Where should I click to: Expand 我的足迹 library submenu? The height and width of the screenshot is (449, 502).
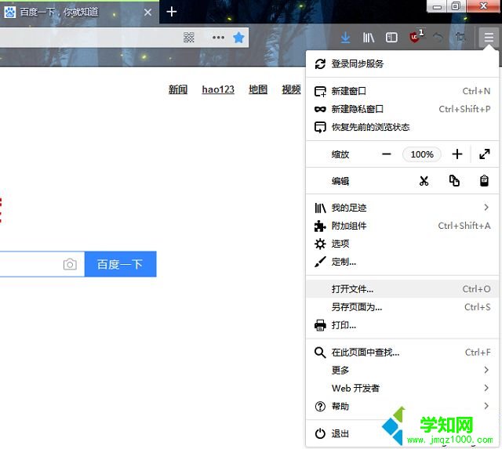(402, 208)
